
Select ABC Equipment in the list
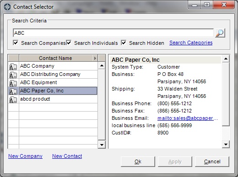click(58, 82)
